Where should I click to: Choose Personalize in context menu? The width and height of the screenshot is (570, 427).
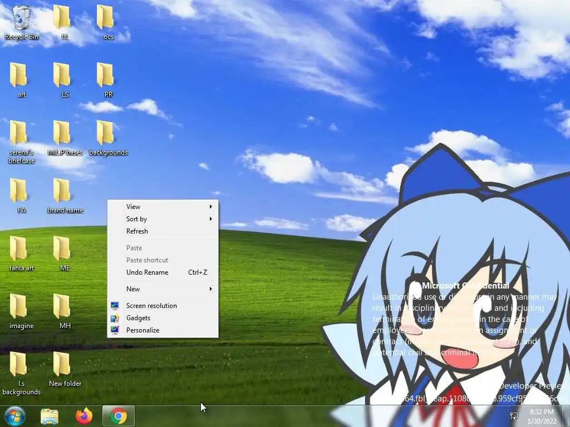click(163, 330)
